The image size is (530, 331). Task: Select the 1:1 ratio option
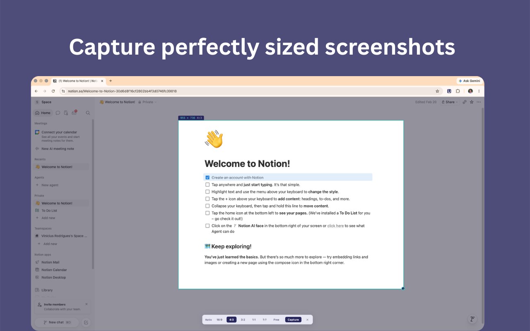[254, 319]
